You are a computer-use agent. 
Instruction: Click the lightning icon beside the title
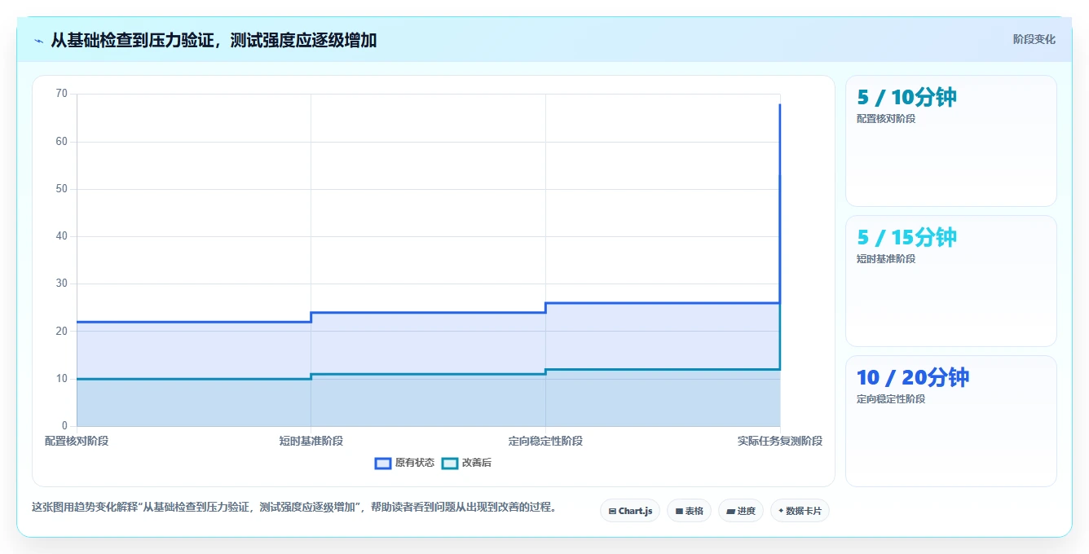(38, 41)
